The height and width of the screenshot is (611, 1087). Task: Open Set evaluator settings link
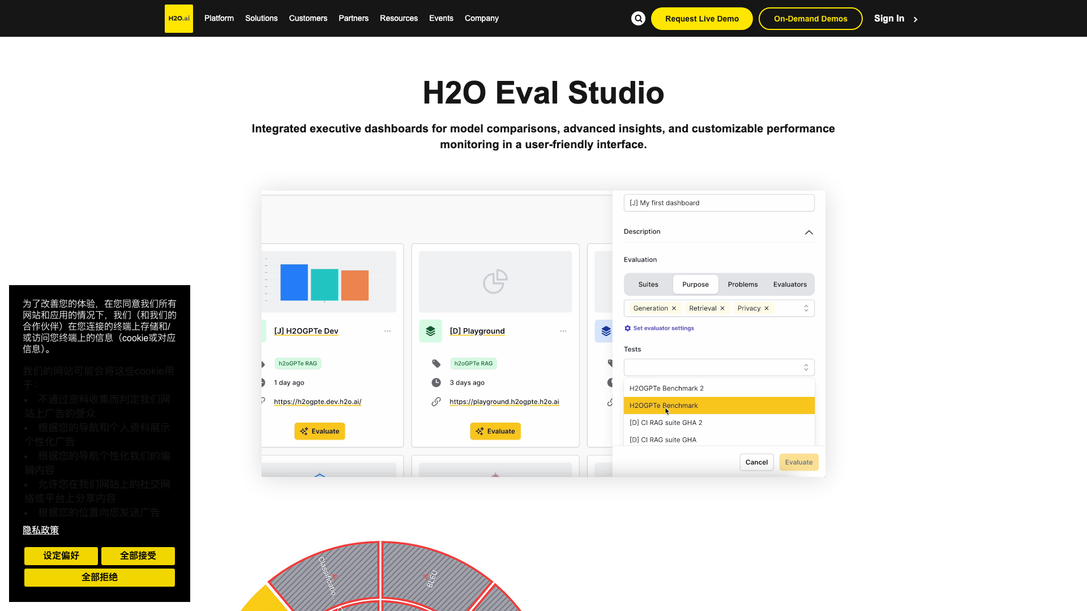664,328
